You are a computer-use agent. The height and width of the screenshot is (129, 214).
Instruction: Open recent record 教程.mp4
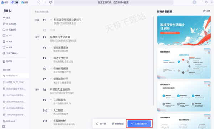tap(10, 121)
